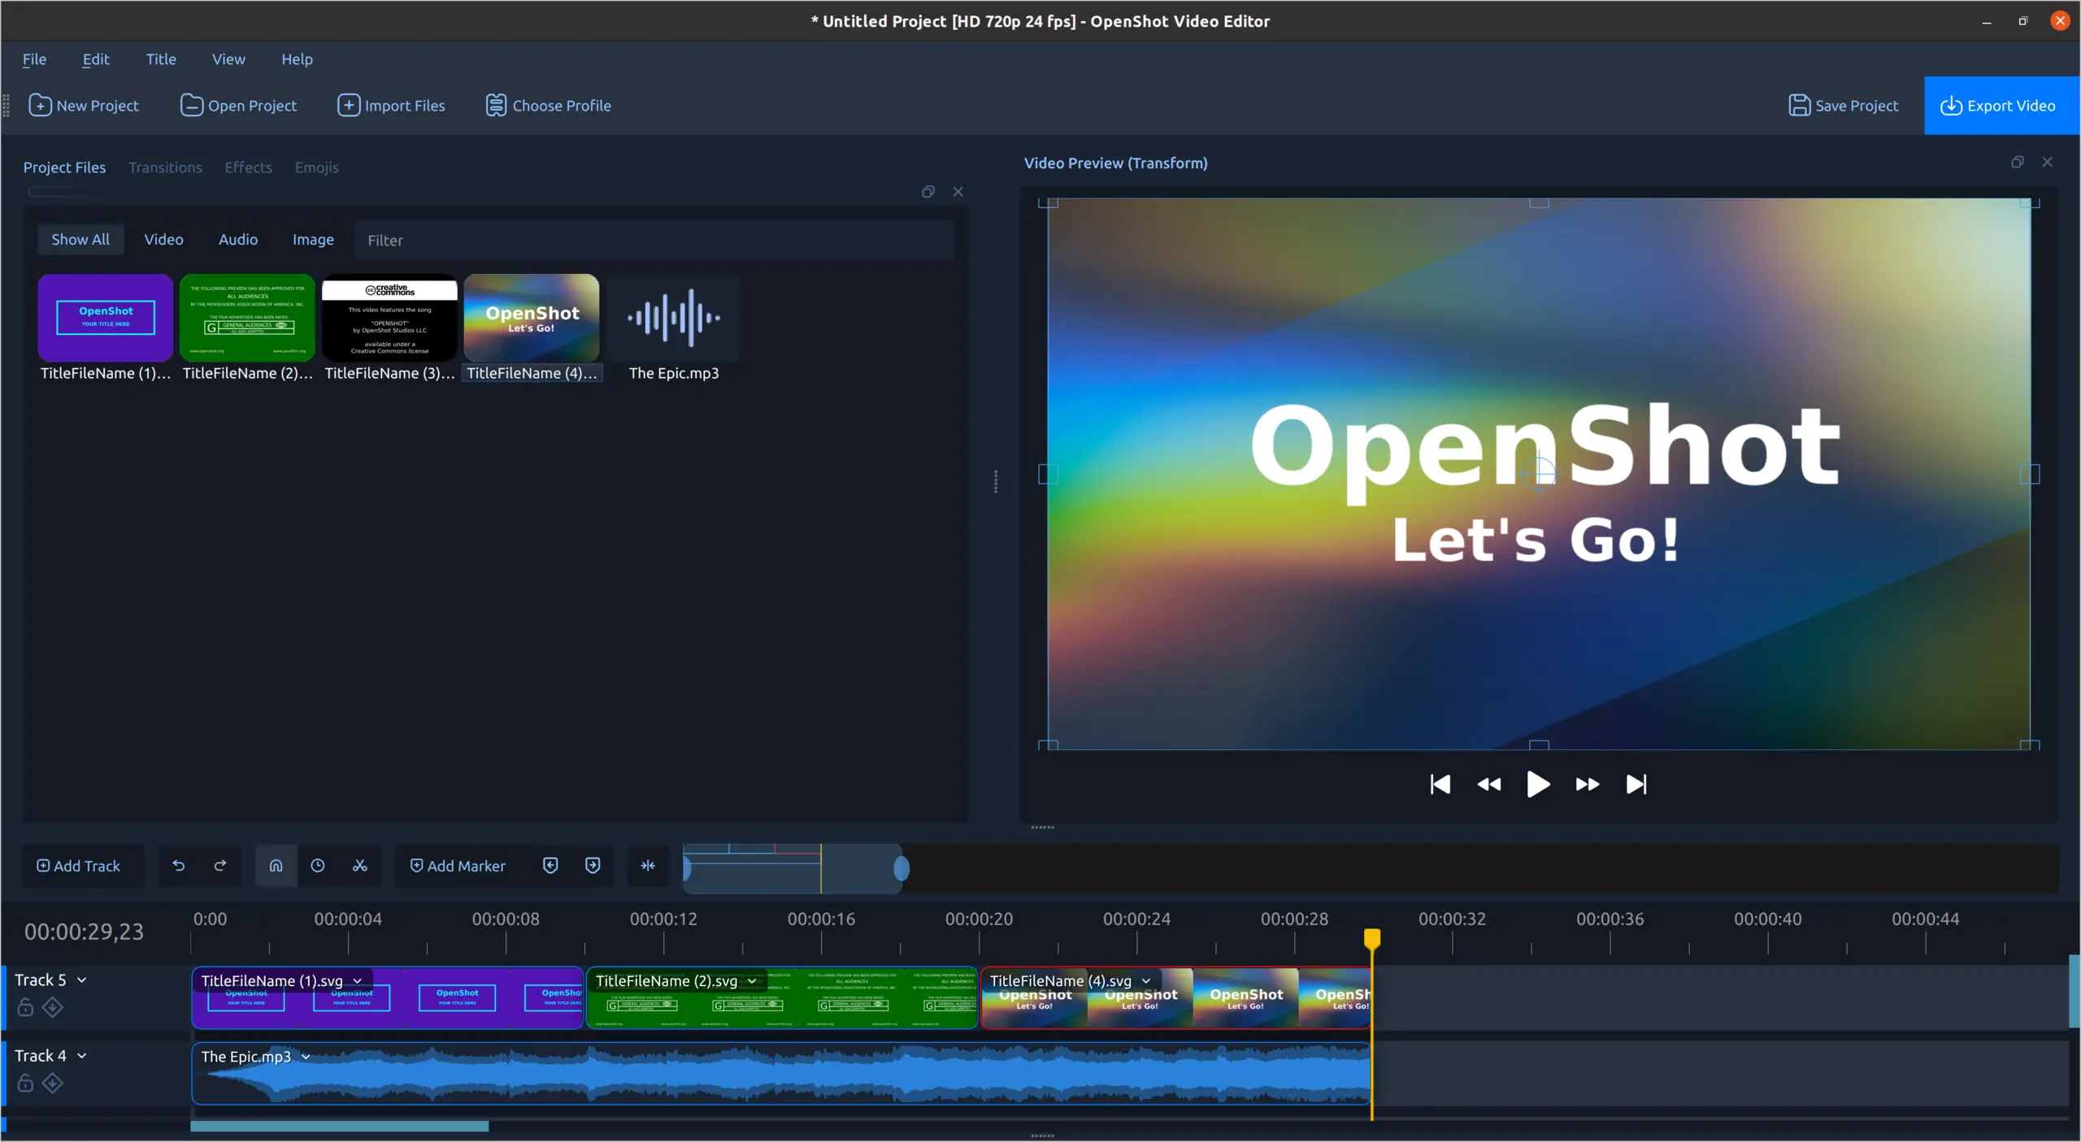The width and height of the screenshot is (2081, 1142).
Task: Open TitleFileName (4).svg clip menu arrow
Action: click(1146, 982)
